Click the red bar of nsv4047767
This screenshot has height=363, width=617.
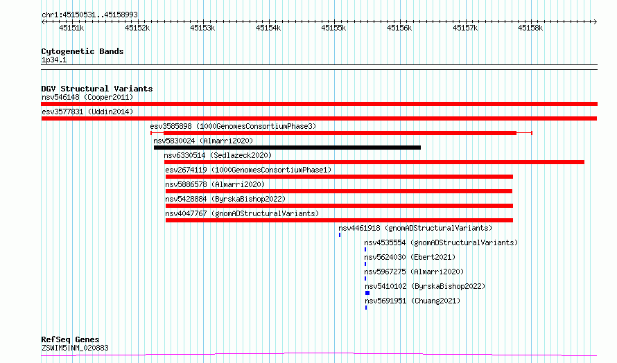click(x=339, y=220)
